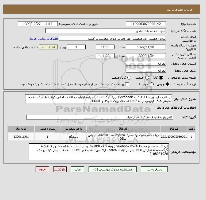This screenshot has width=206, height=200.
Task: Open مشاهده مدارک پیوستی (0) button
Action: point(113,169)
